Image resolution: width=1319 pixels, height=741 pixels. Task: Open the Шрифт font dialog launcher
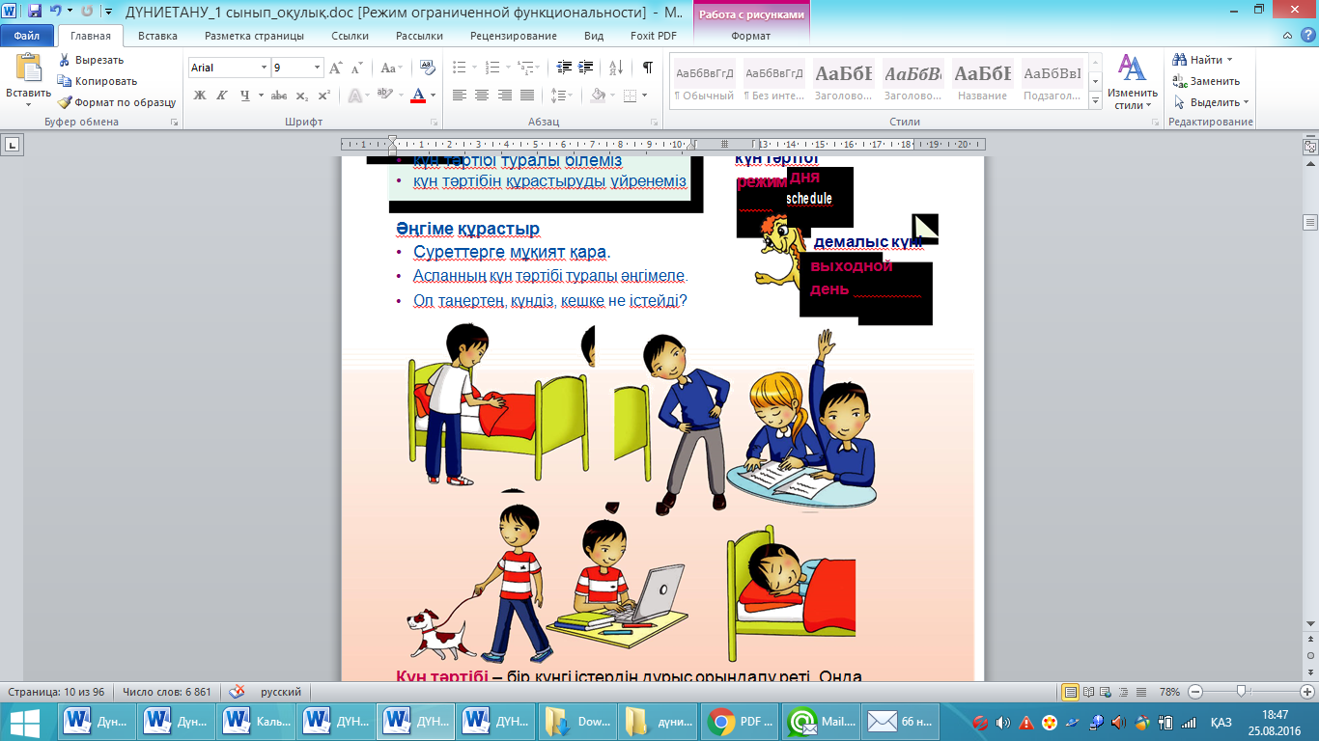435,123
